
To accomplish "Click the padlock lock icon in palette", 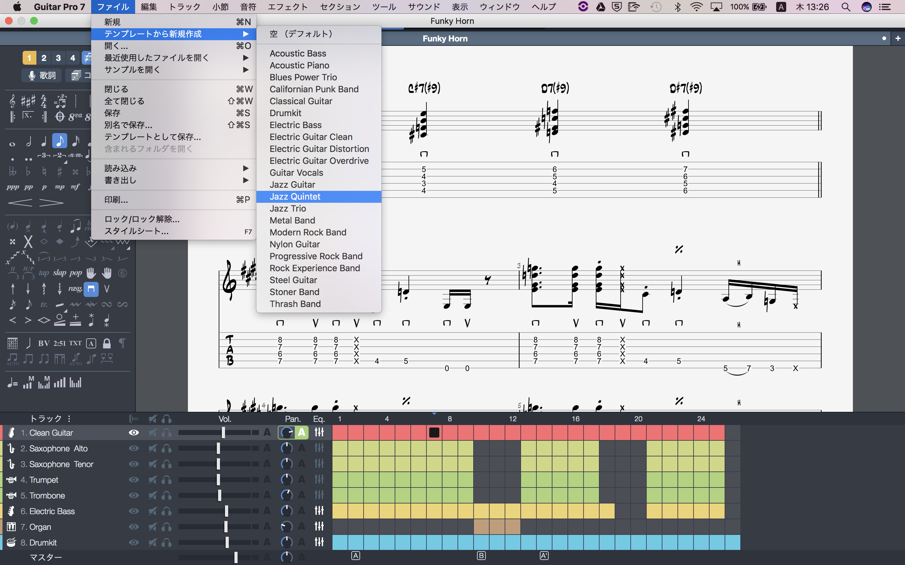I will click(107, 343).
